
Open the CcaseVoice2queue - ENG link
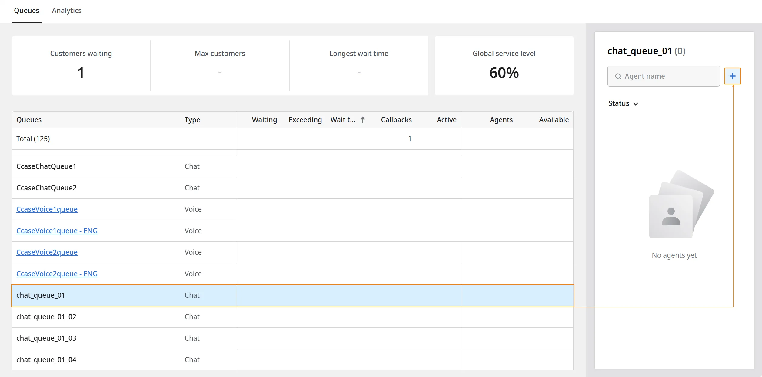click(x=57, y=274)
